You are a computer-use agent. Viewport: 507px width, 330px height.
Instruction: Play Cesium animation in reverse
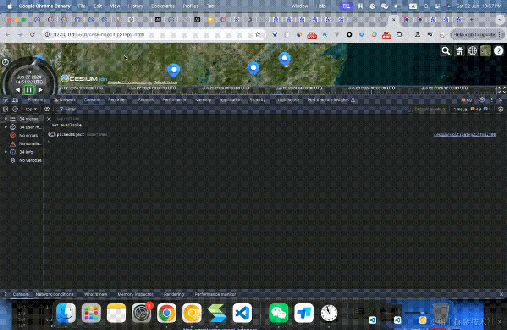[18, 90]
